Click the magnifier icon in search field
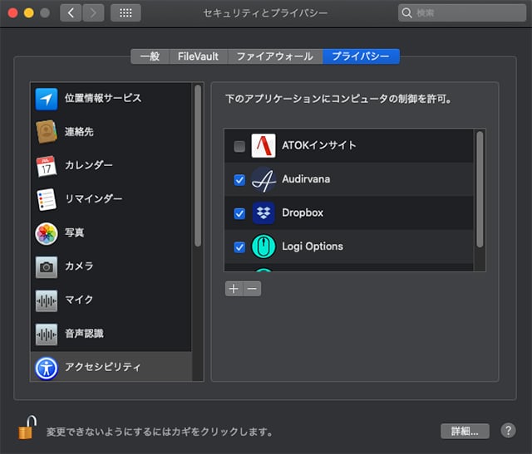Viewport: 532px width, 454px height. point(406,13)
